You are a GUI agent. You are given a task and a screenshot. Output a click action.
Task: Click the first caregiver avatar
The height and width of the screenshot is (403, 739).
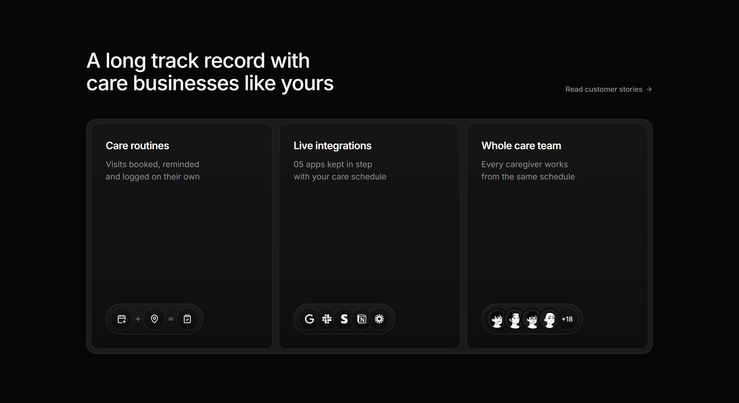[497, 319]
